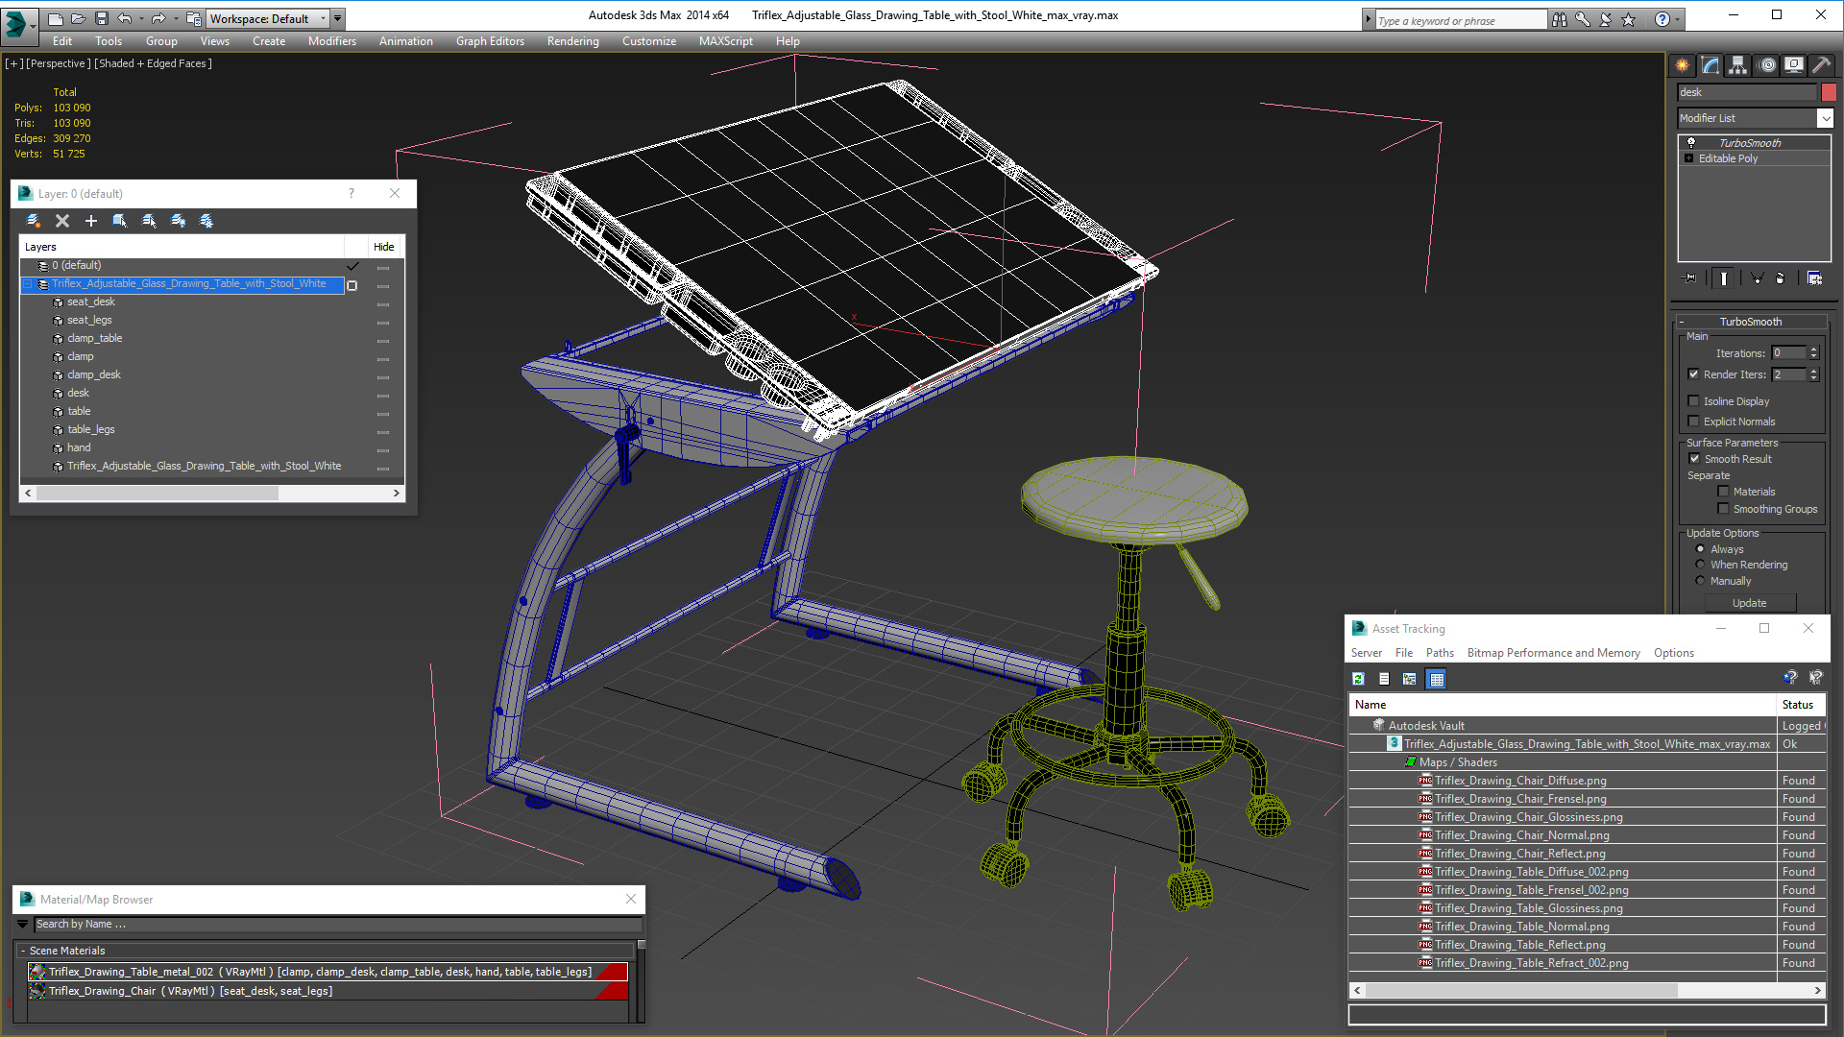Image resolution: width=1844 pixels, height=1037 pixels.
Task: Select When Rendering update radio
Action: pyautogui.click(x=1700, y=565)
